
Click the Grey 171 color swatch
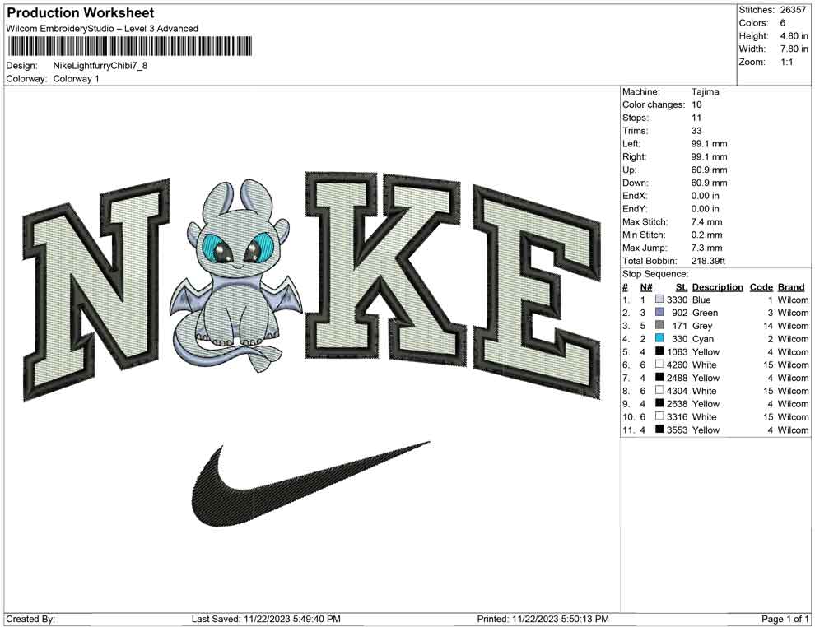point(659,325)
